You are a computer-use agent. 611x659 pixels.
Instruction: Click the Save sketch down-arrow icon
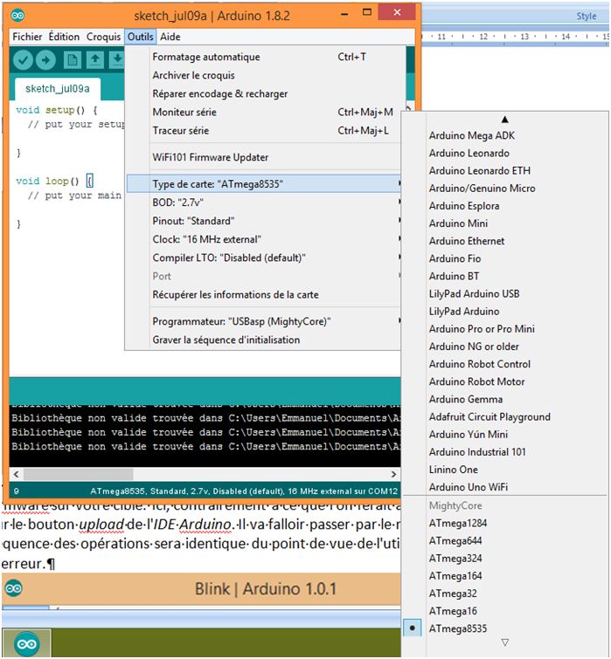click(x=117, y=60)
